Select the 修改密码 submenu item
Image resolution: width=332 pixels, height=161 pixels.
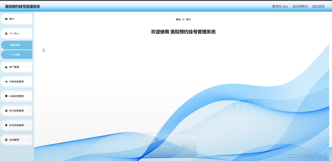[17, 45]
